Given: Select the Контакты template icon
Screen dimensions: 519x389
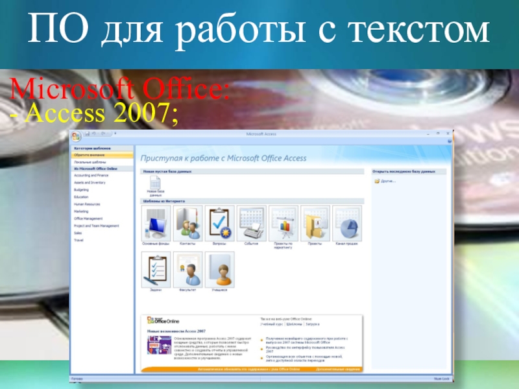Looking at the screenshot, I should pos(187,223).
